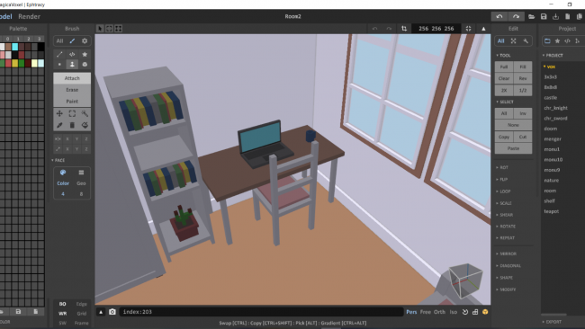Collapse the FACE section
585x329 pixels.
(x=58, y=160)
